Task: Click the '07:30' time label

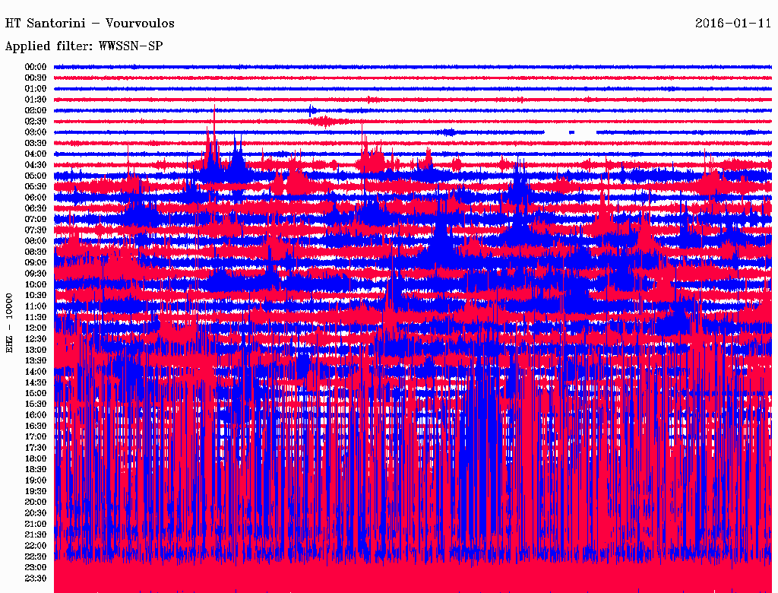Action: click(36, 230)
